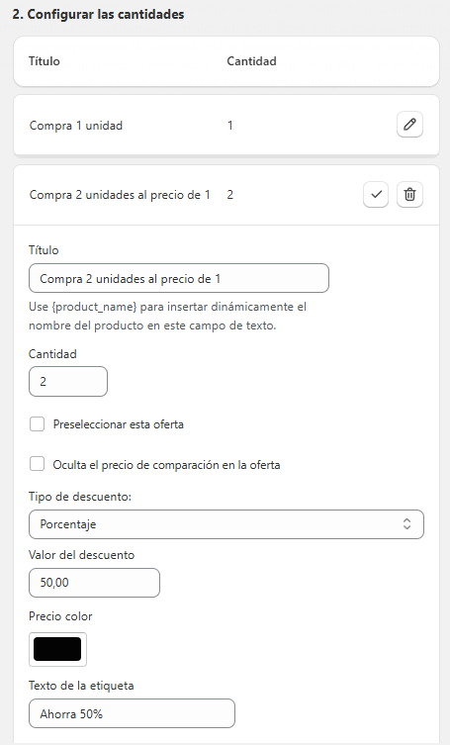Click the Oculta el precio de comparación label

(x=166, y=465)
